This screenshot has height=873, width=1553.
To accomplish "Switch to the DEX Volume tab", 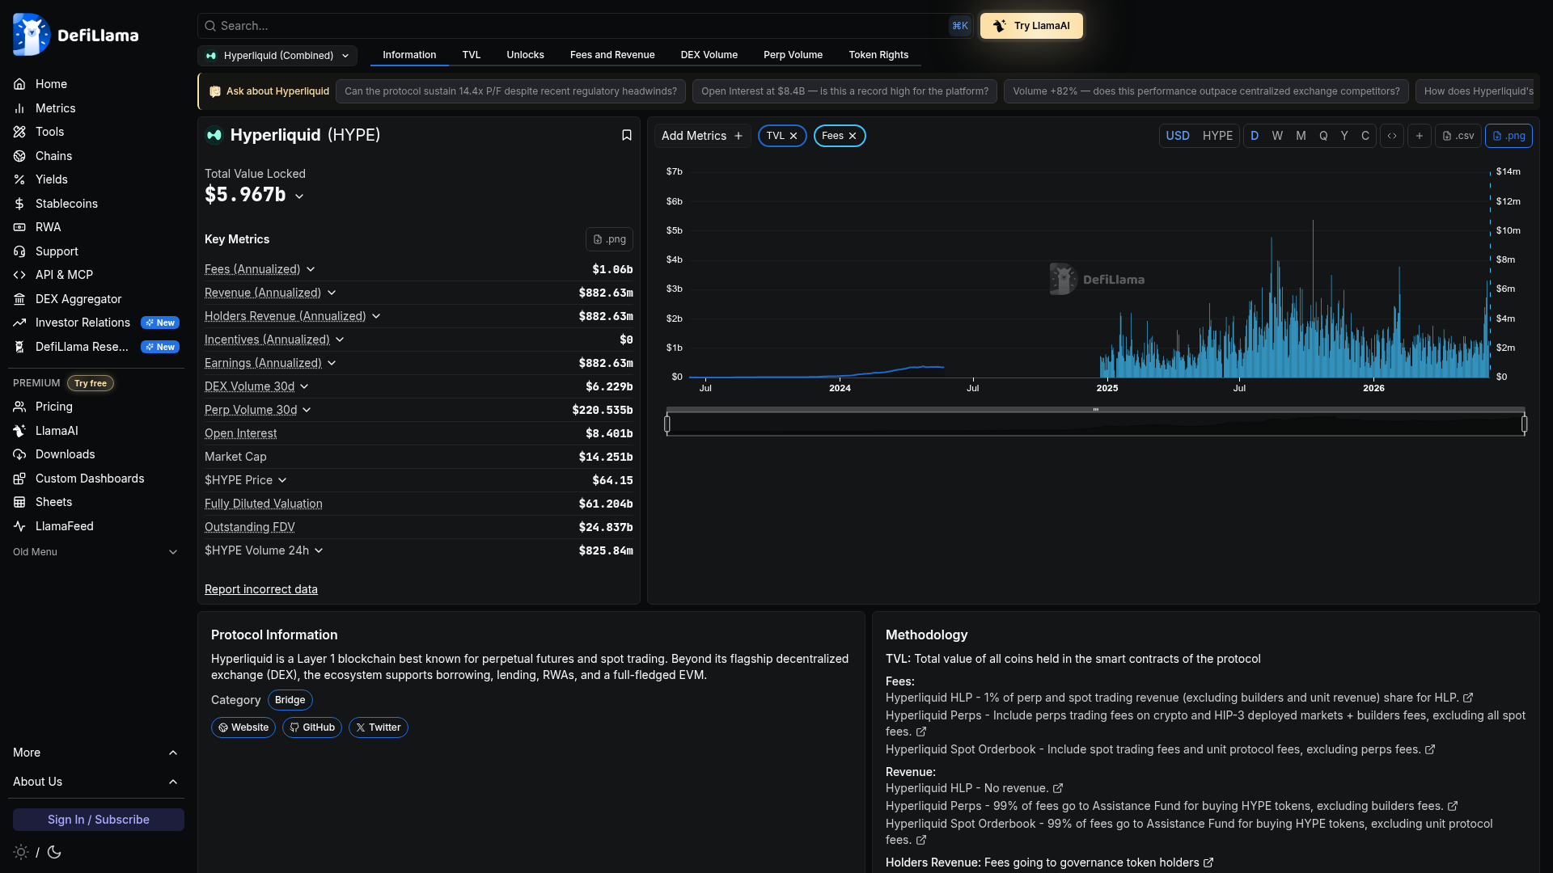I will 709,55.
